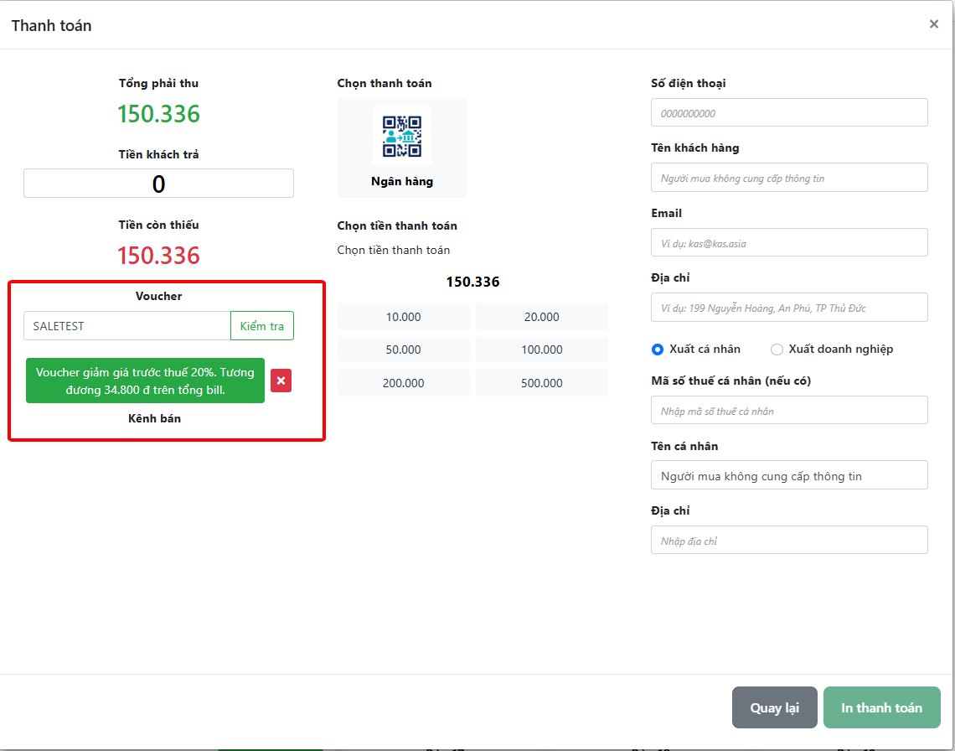Pick the 100.000 quick amount
Image resolution: width=955 pixels, height=751 pixels.
tap(541, 350)
